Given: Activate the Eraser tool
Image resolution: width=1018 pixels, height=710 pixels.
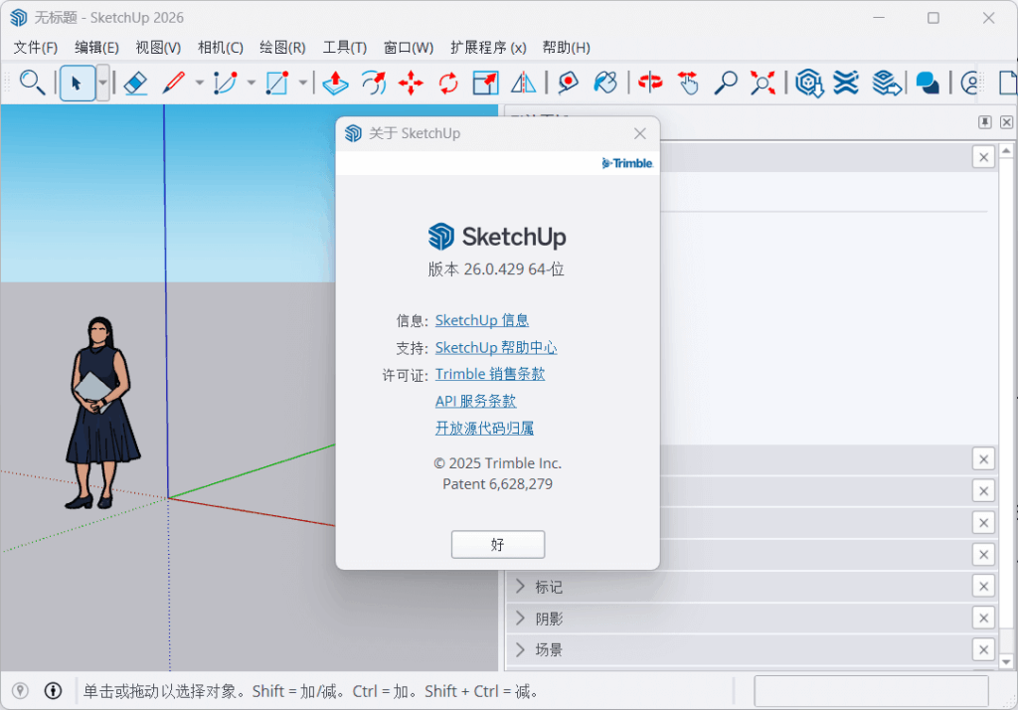Looking at the screenshot, I should click(x=137, y=84).
